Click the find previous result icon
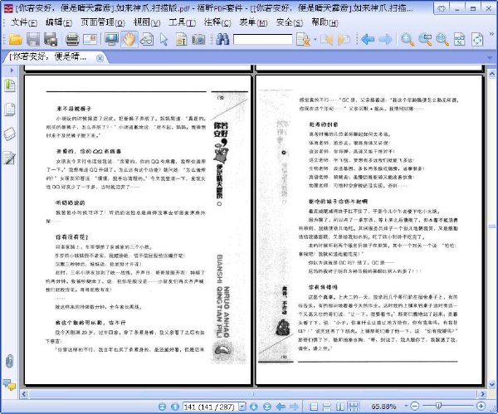498x414 pixels. coord(326,40)
